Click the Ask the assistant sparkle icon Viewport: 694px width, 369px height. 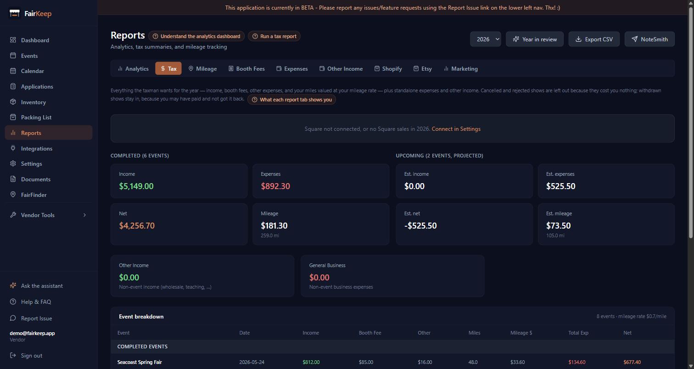(13, 285)
